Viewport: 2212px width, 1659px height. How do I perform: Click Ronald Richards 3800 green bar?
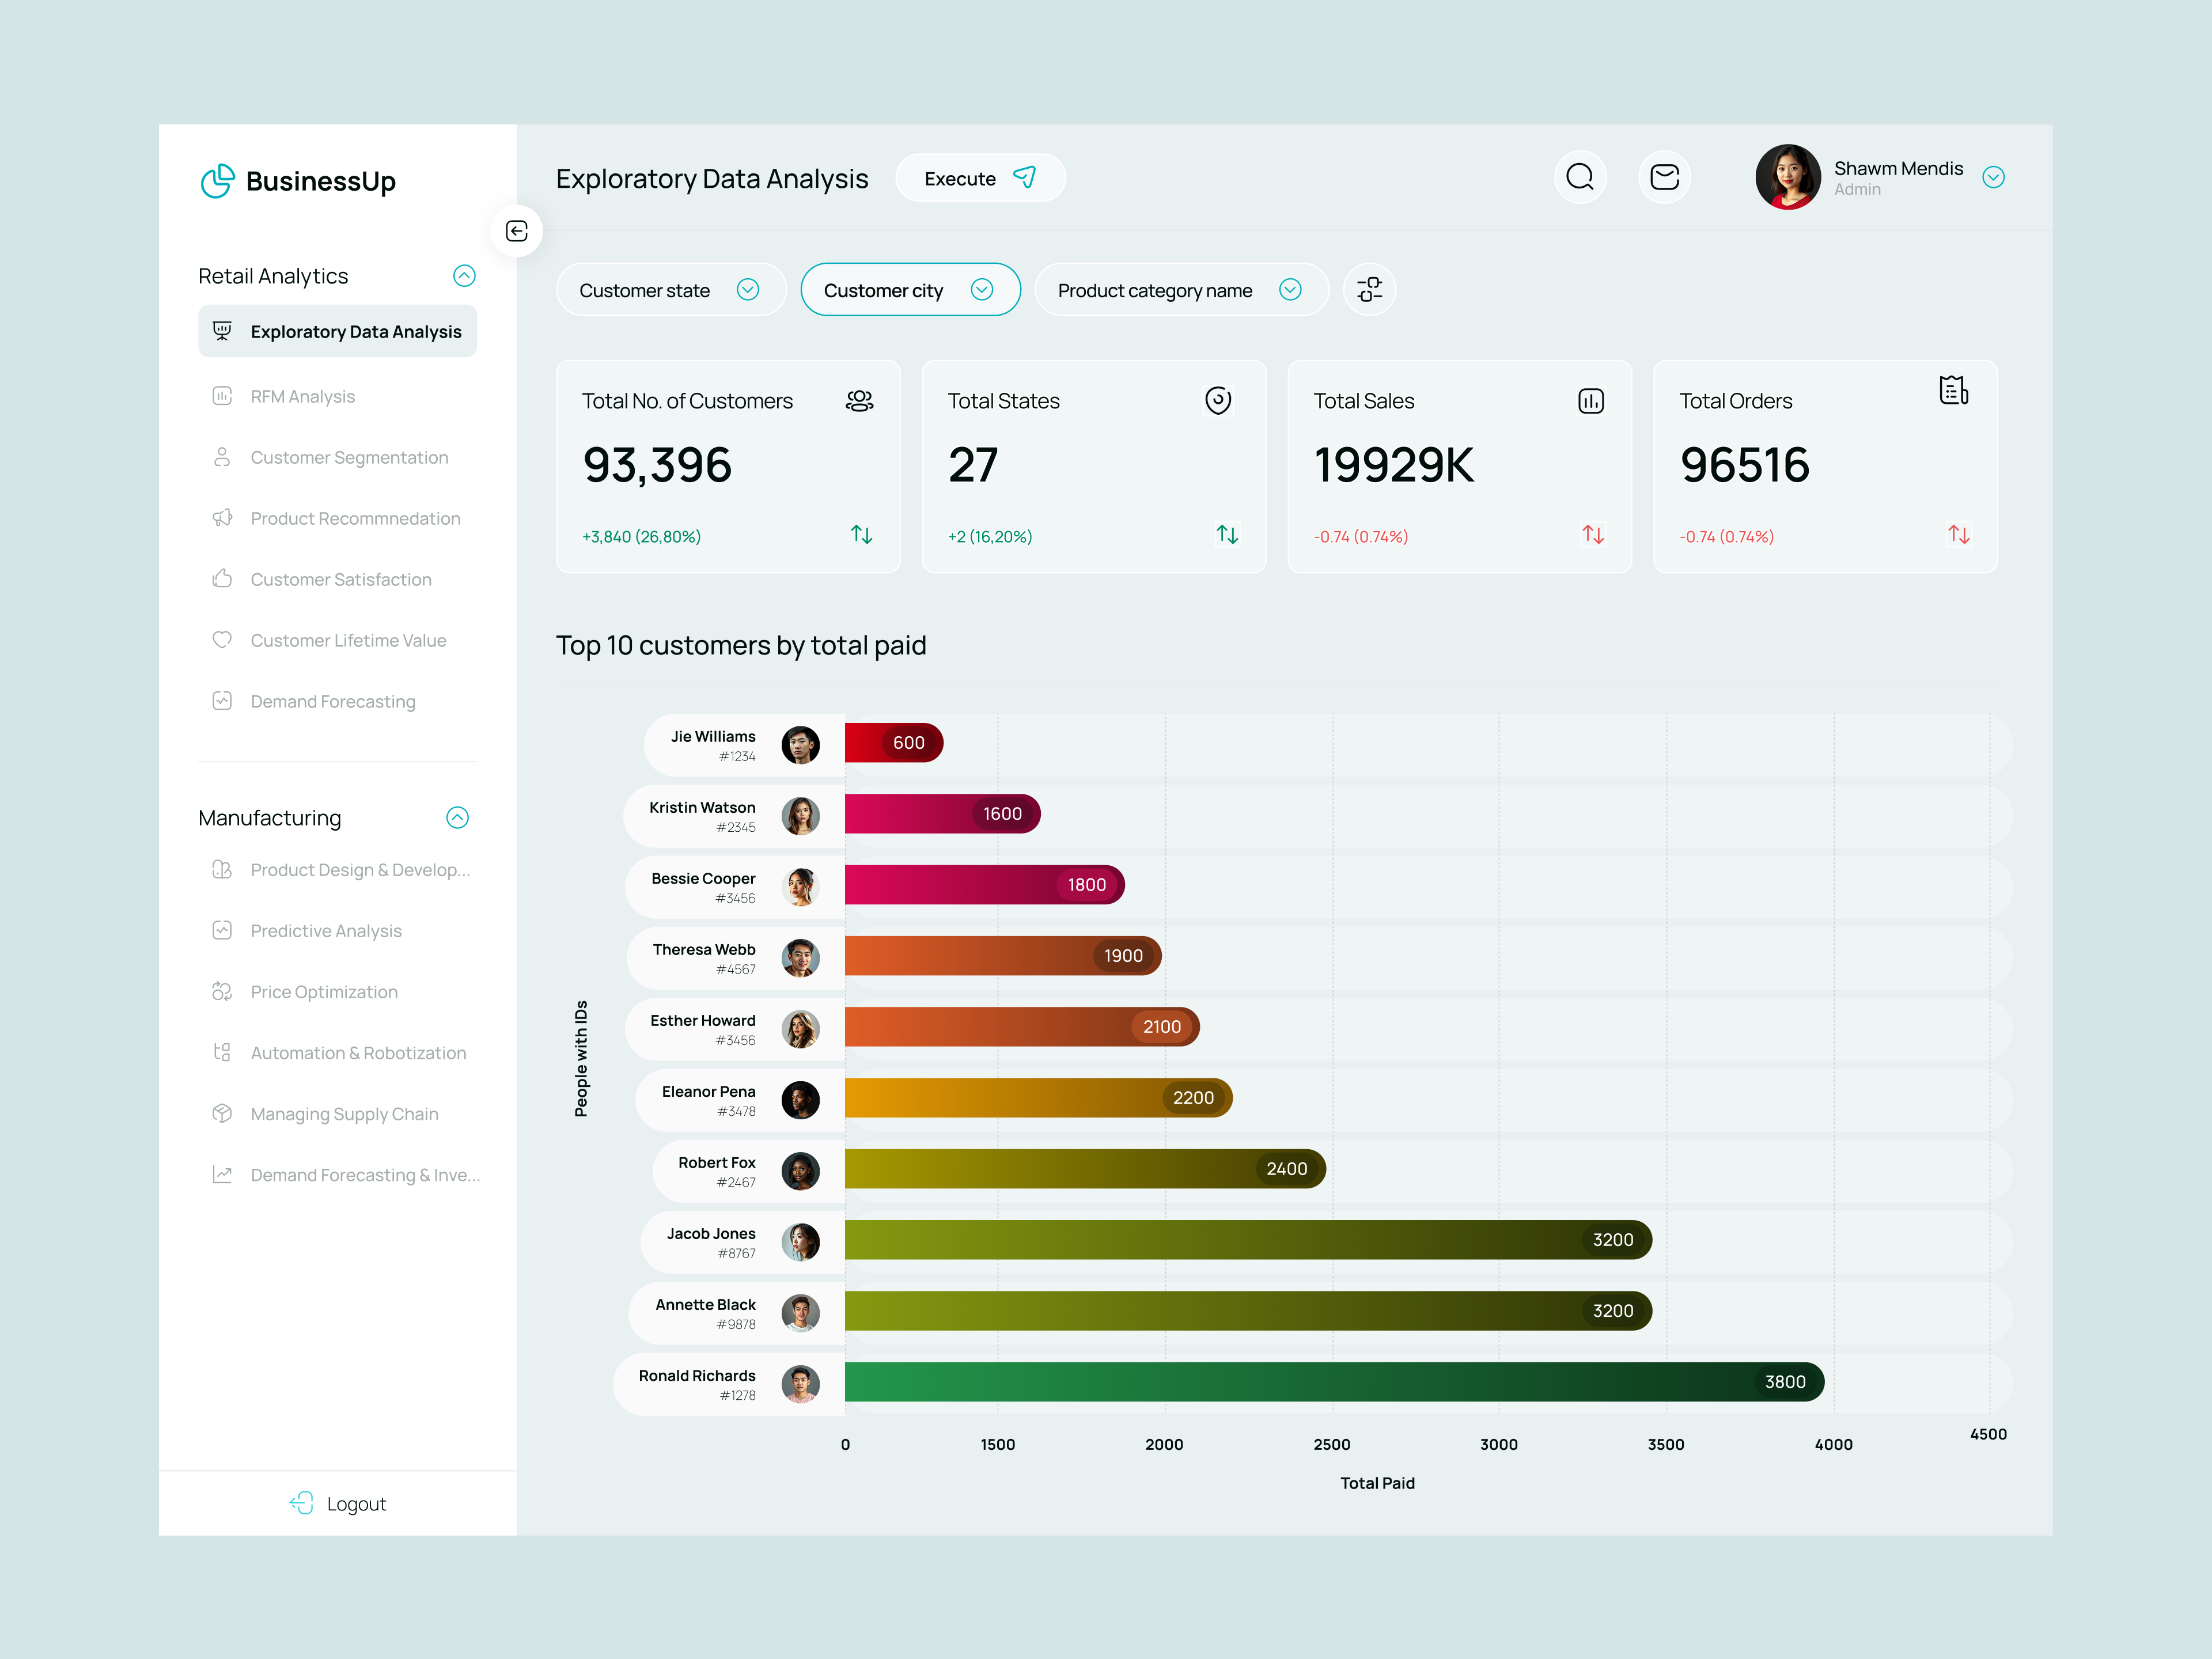(1334, 1382)
